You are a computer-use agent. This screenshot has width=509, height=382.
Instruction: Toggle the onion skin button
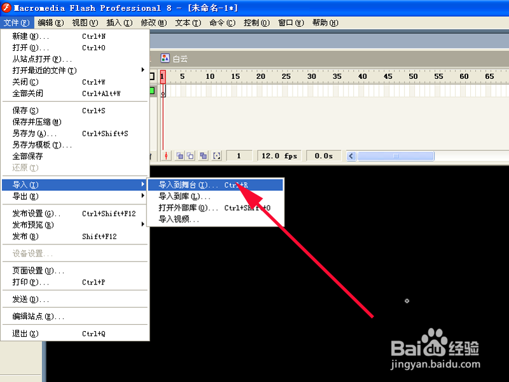(x=180, y=156)
